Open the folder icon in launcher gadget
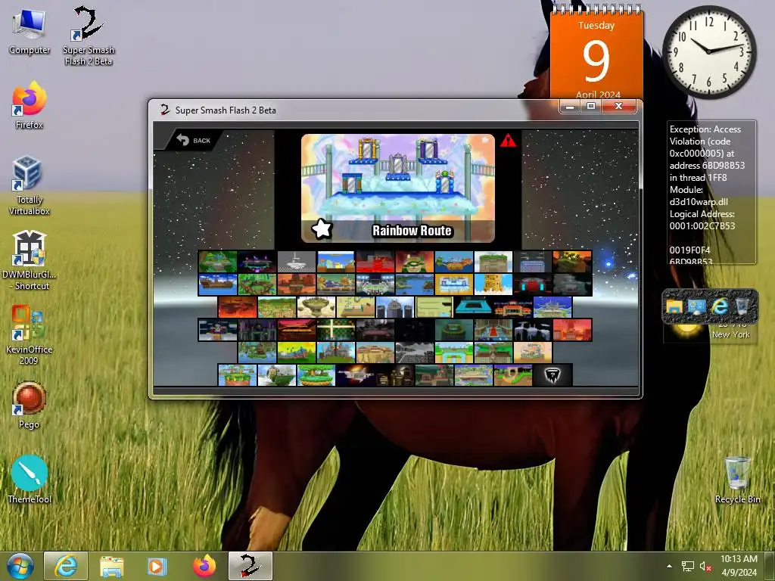 [x=674, y=307]
